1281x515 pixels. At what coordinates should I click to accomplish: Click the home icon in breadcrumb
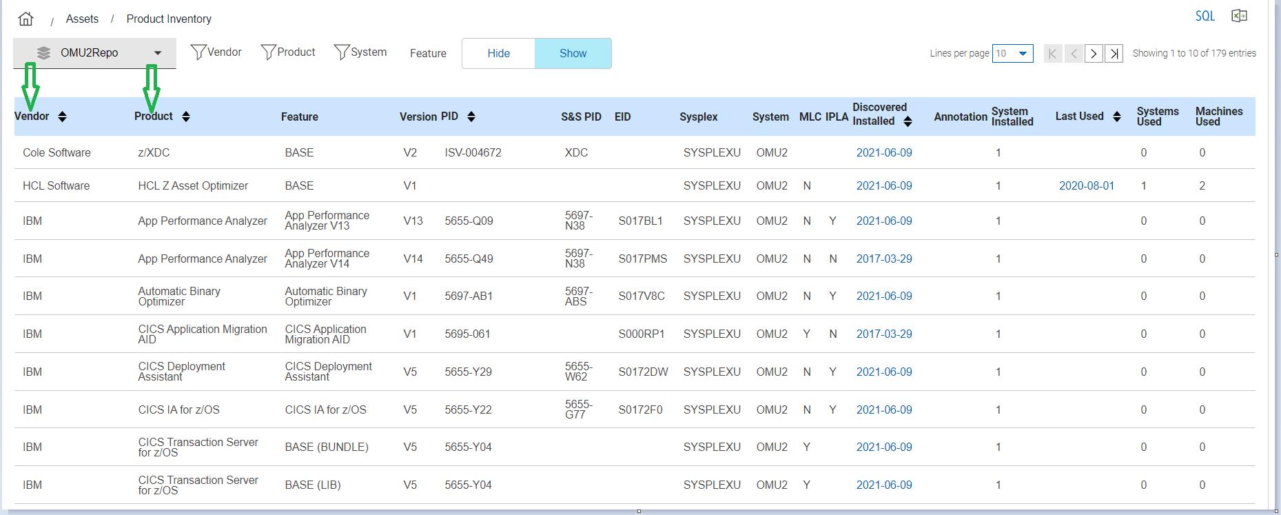click(25, 19)
